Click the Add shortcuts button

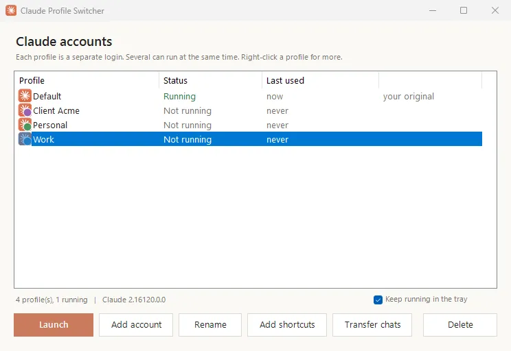point(287,325)
